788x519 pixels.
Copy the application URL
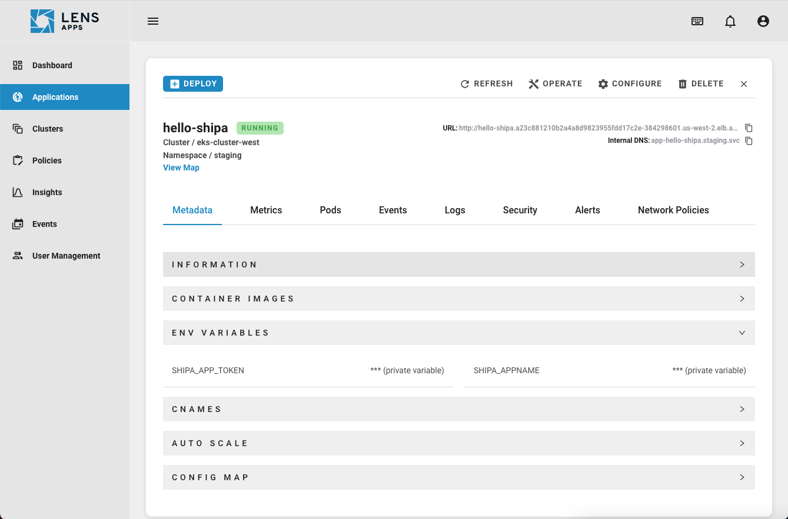[x=749, y=128]
